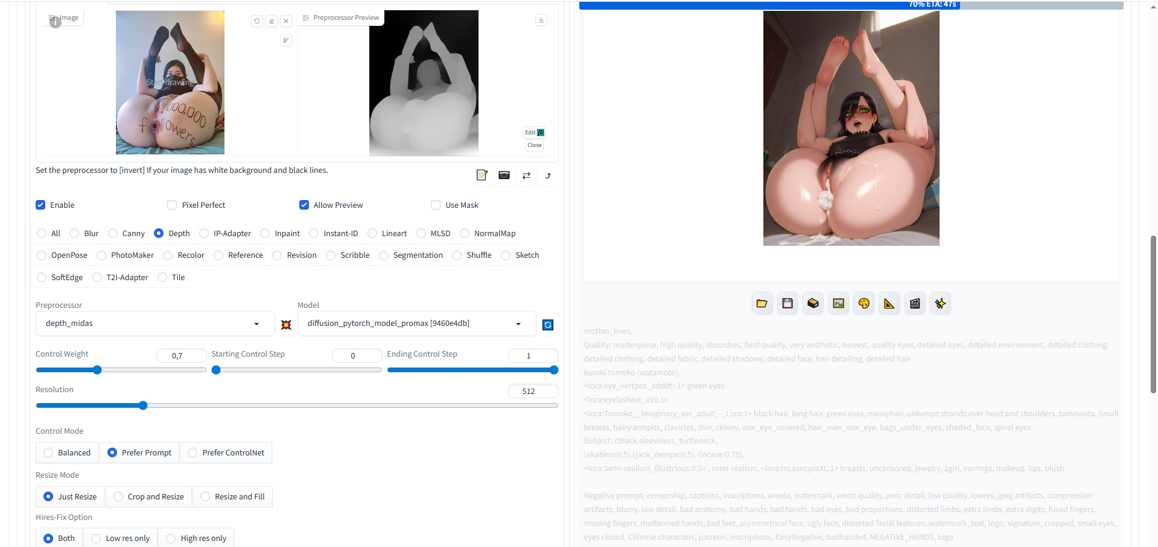This screenshot has height=547, width=1158.
Task: Send result to img2img via picture icon
Action: tap(839, 304)
